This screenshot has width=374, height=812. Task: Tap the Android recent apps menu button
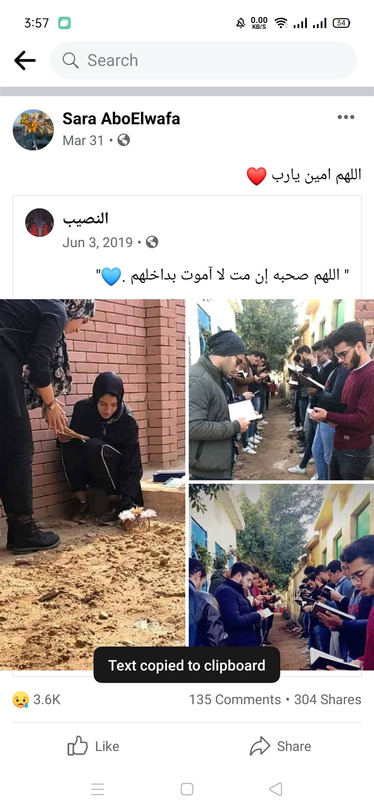click(x=98, y=789)
